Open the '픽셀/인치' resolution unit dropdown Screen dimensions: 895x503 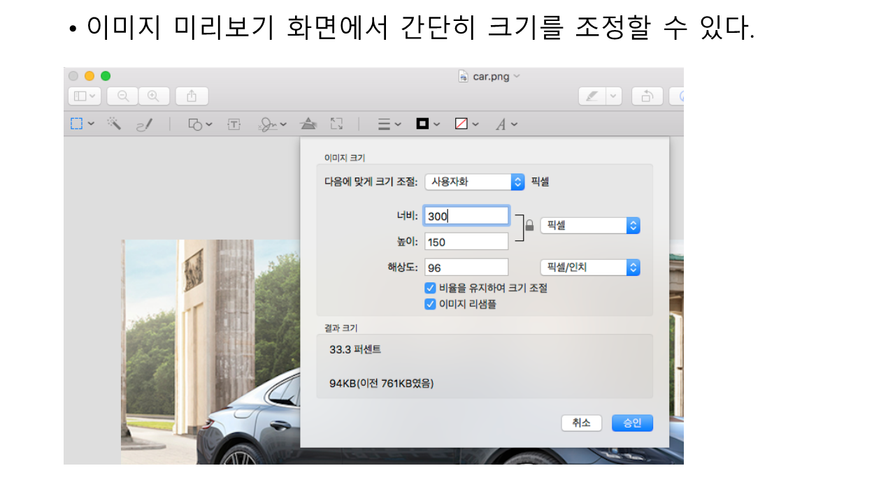589,268
